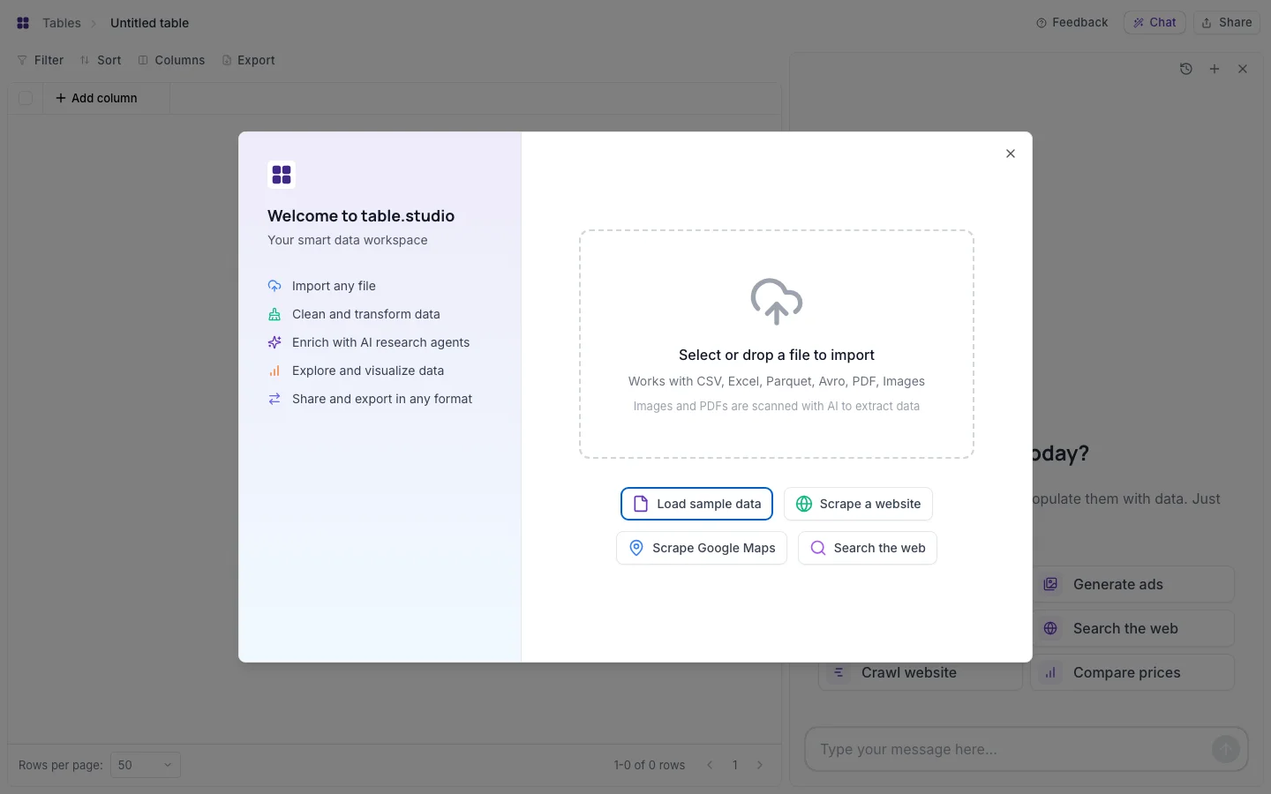Click the Feedback circle icon
This screenshot has height=794, width=1271.
(1042, 23)
